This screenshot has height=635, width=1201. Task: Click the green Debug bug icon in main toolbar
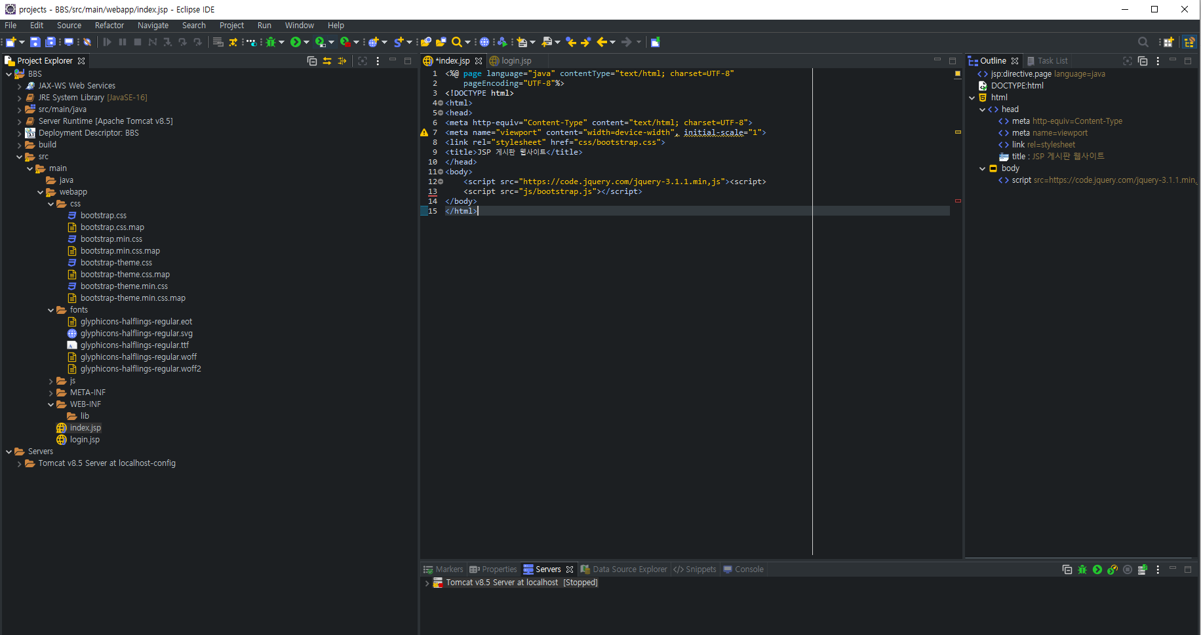pyautogui.click(x=270, y=42)
